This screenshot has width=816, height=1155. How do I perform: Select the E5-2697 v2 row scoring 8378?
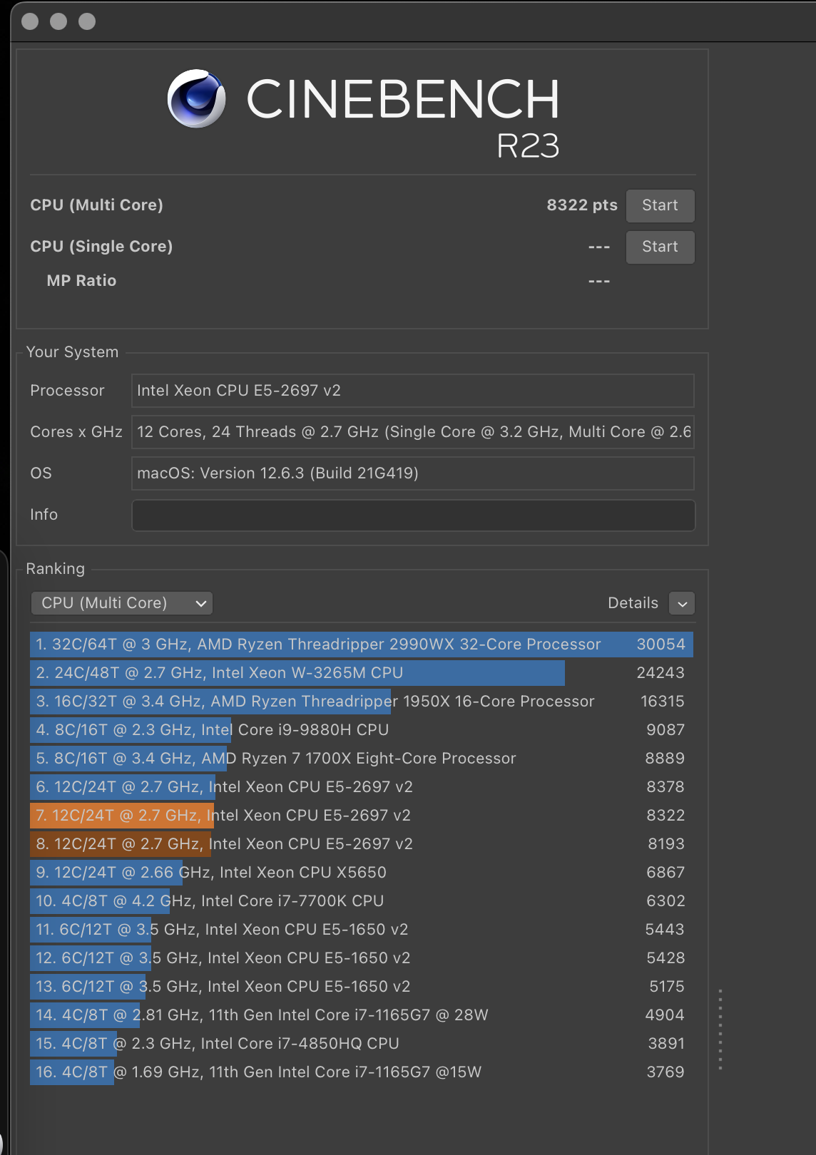pyautogui.click(x=362, y=787)
